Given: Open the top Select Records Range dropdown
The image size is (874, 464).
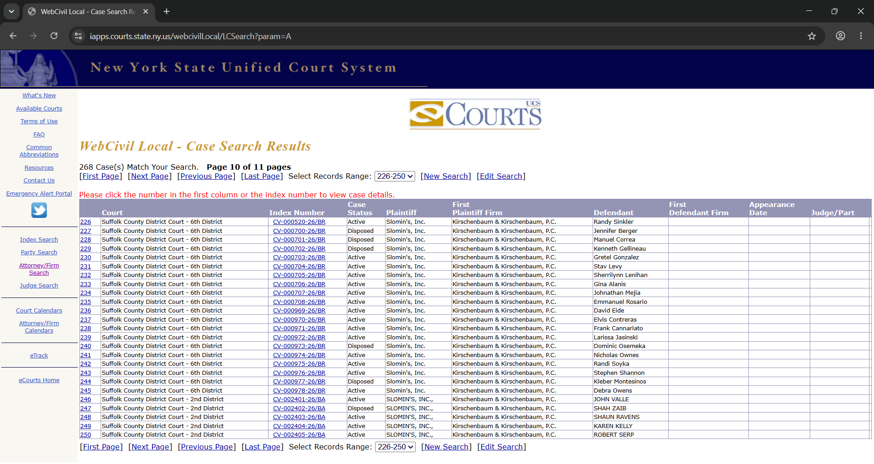Looking at the screenshot, I should 395,177.
